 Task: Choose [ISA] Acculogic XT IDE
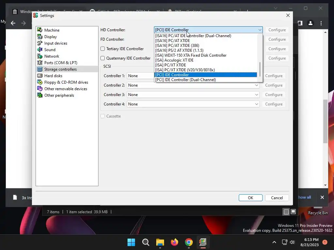[x=206, y=60]
